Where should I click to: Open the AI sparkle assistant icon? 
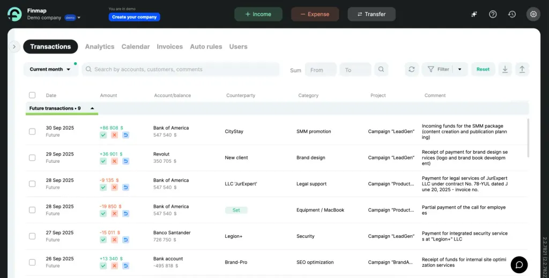coord(474,14)
